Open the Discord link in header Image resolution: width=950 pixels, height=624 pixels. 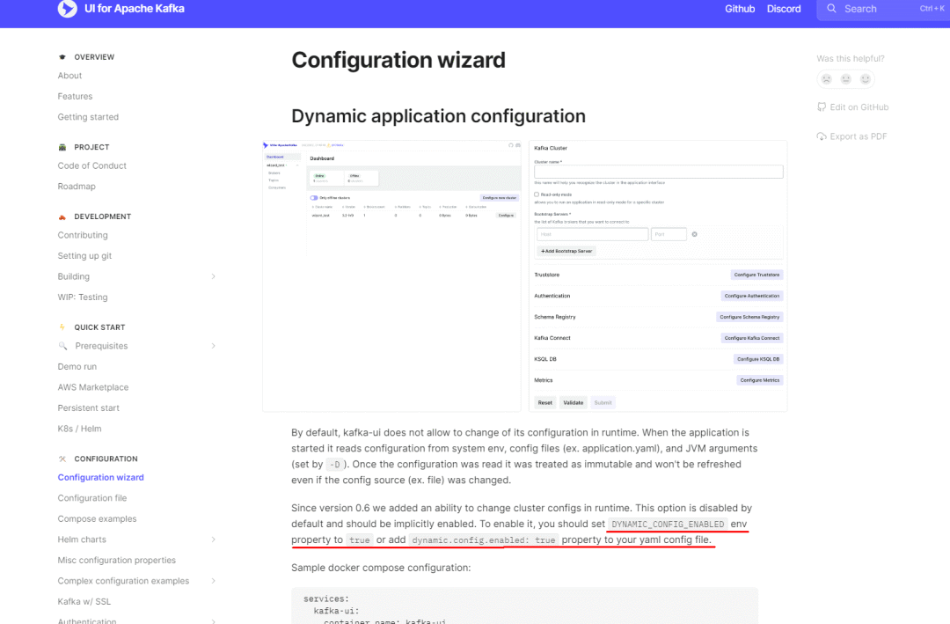point(784,9)
